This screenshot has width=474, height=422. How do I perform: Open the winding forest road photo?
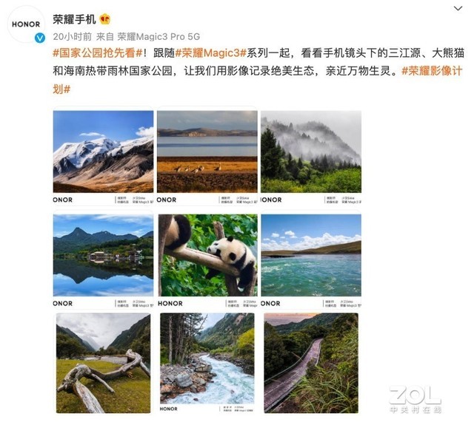(x=311, y=363)
